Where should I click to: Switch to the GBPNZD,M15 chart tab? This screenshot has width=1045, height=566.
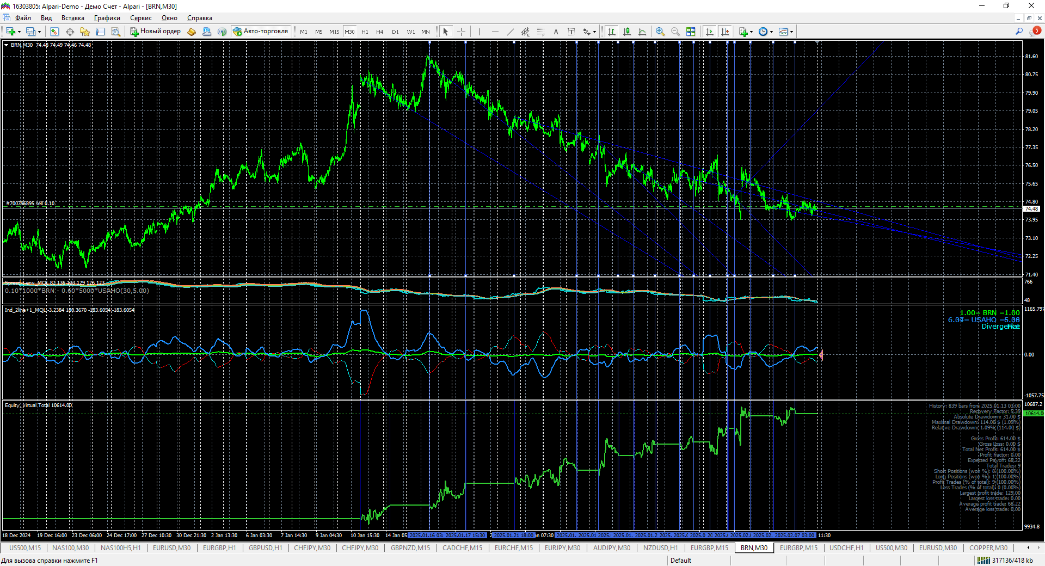410,548
